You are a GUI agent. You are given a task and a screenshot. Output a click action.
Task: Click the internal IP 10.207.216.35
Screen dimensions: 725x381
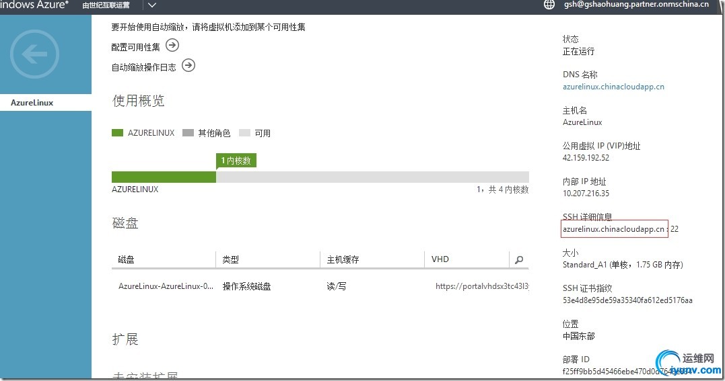click(x=586, y=194)
